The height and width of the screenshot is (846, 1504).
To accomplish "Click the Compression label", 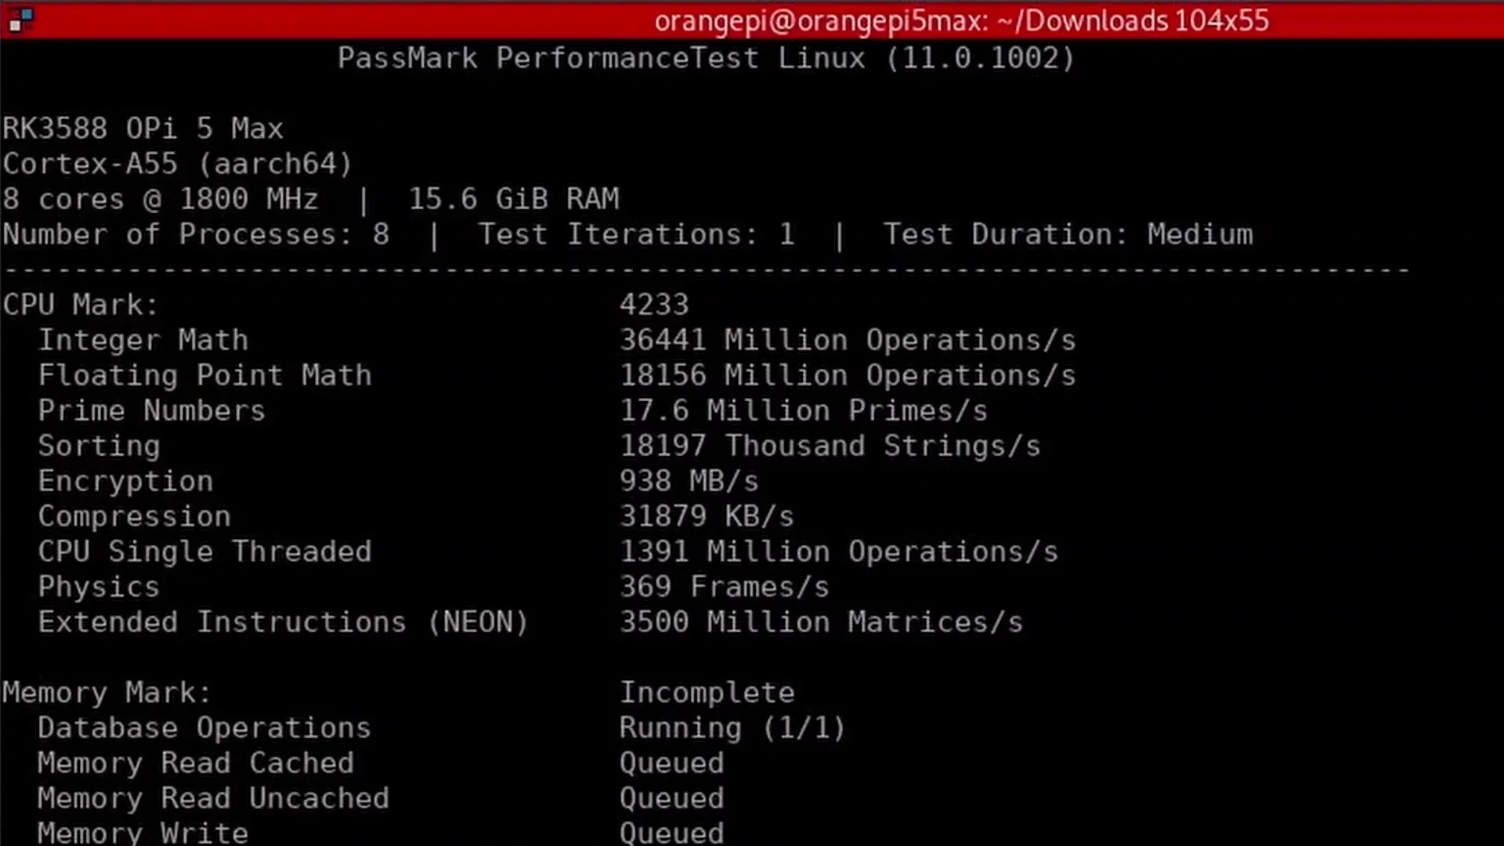I will pyautogui.click(x=135, y=516).
